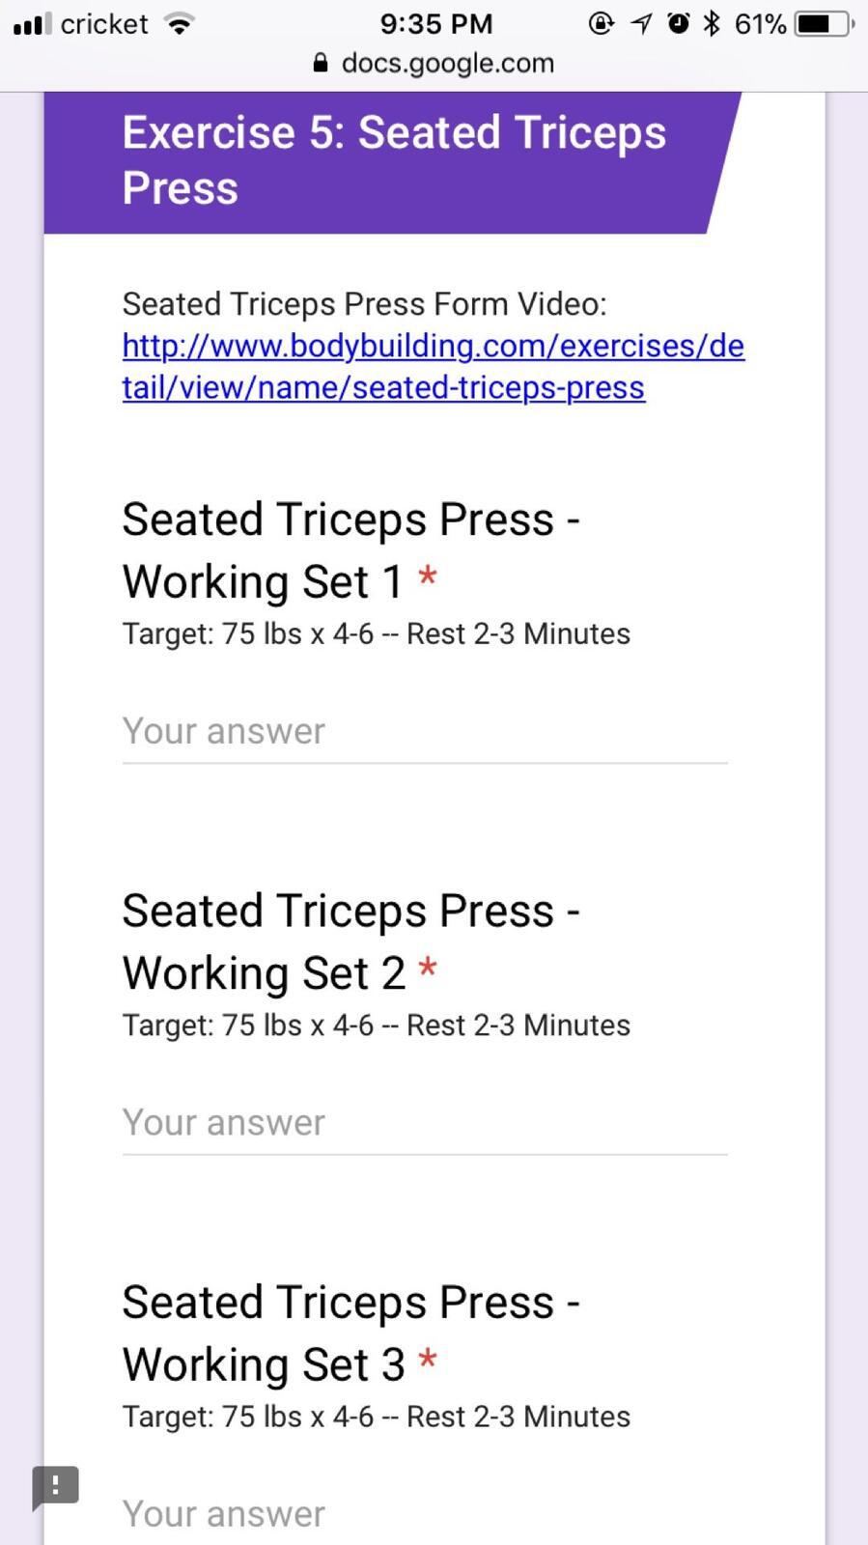Viewport: 868px width, 1545px height.
Task: Open the bodybuilding.com triceps press video link
Action: (433, 367)
